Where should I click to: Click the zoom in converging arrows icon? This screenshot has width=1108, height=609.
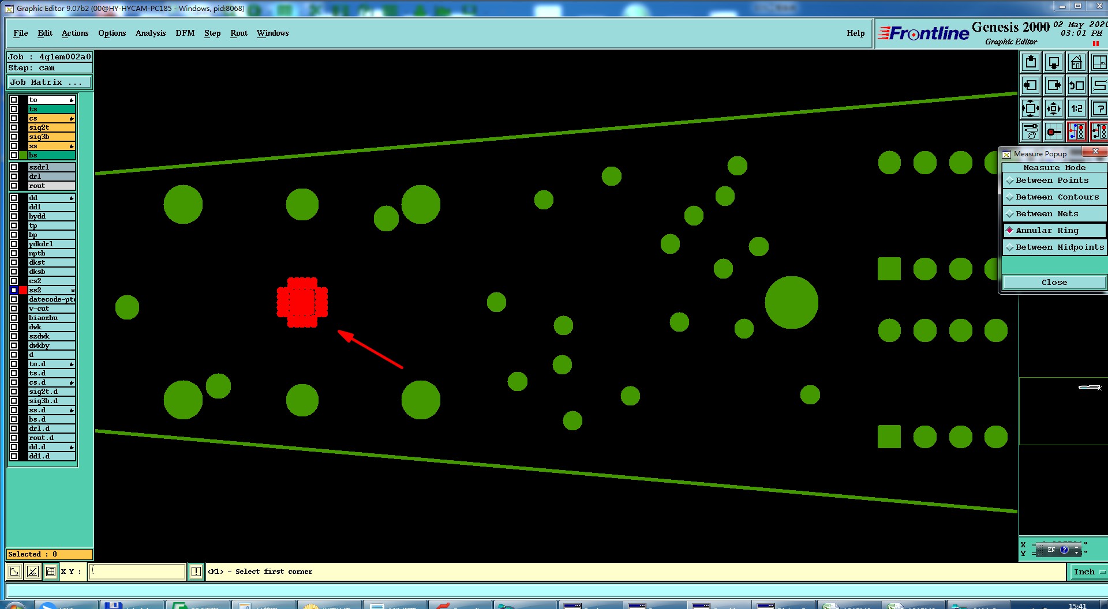click(x=1031, y=108)
